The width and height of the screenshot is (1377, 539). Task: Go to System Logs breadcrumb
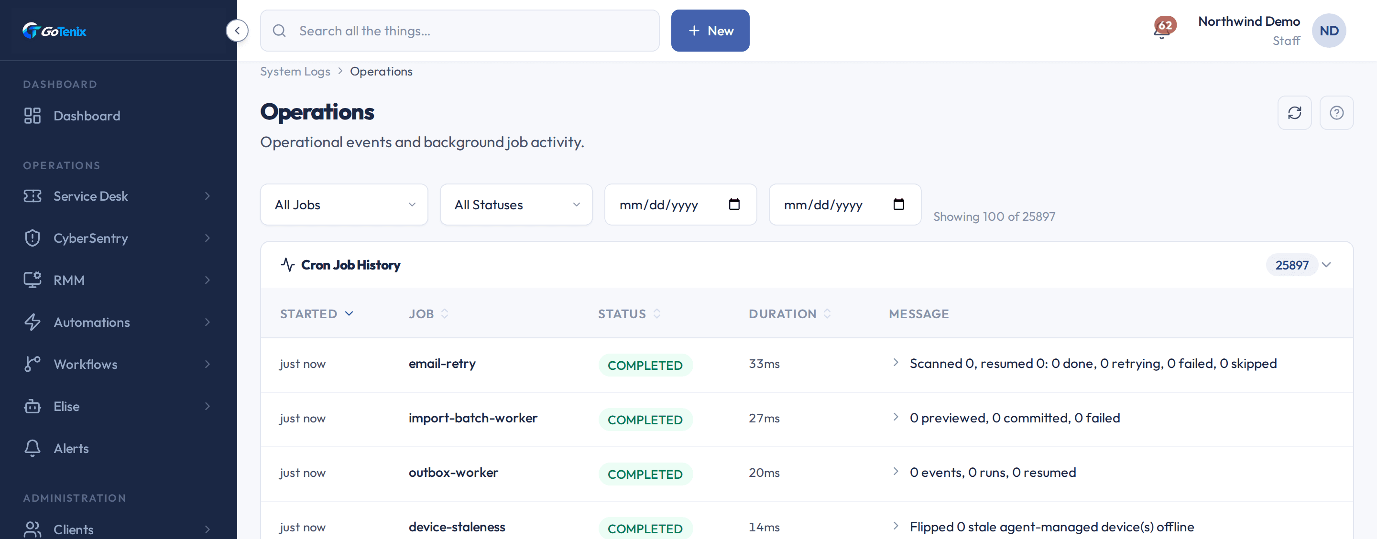(295, 71)
